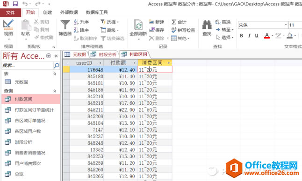This screenshot has width=302, height=181.
Task: Click 取消排序 to remove sort
Action: coord(86,38)
